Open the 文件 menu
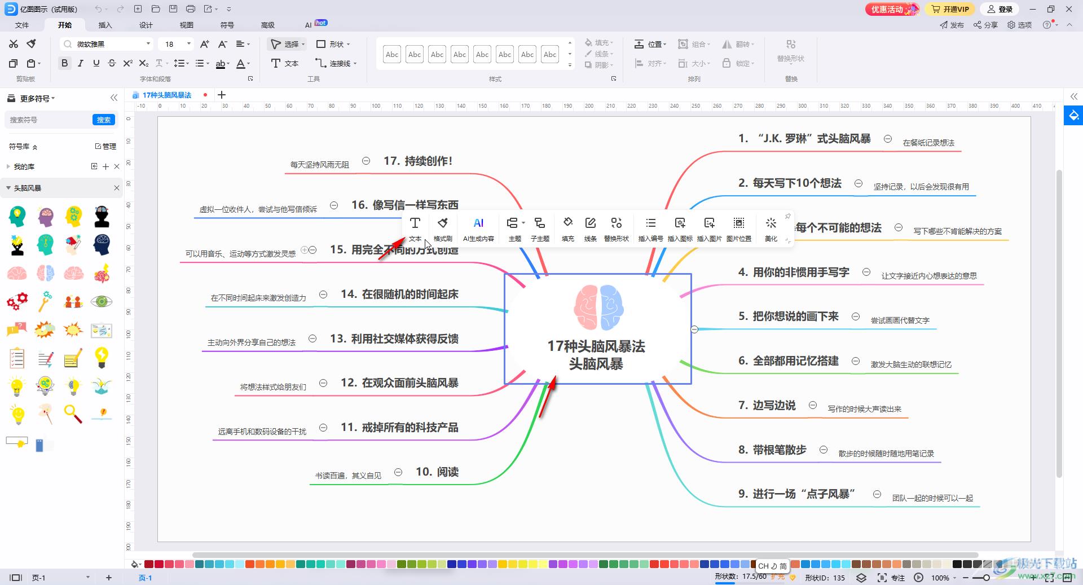 22,25
